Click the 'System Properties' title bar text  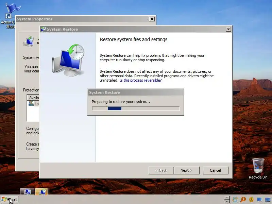click(x=34, y=19)
